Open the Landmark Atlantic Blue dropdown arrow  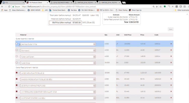[x=94, y=73]
